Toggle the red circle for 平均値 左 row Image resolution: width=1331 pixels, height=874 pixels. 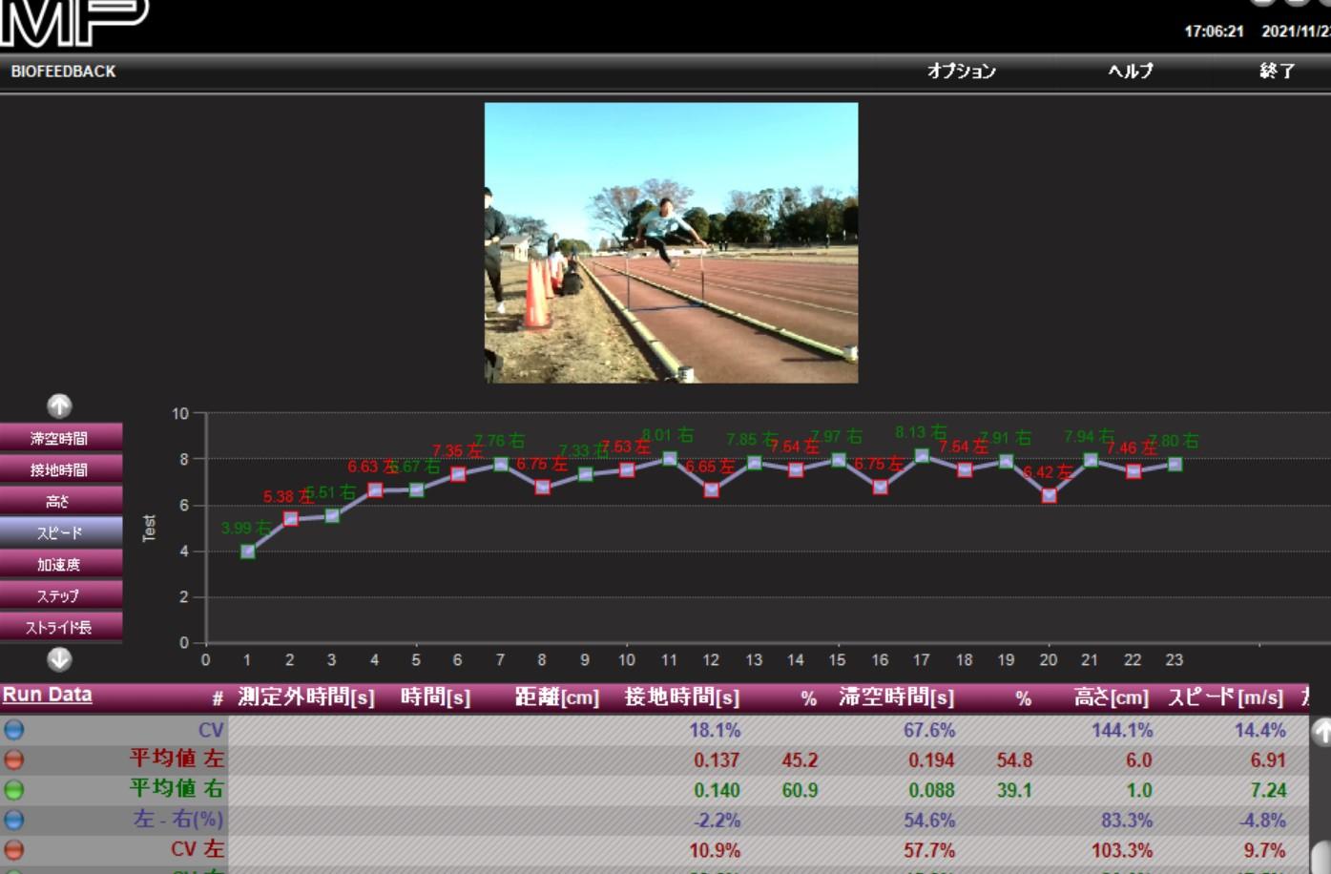pyautogui.click(x=13, y=760)
